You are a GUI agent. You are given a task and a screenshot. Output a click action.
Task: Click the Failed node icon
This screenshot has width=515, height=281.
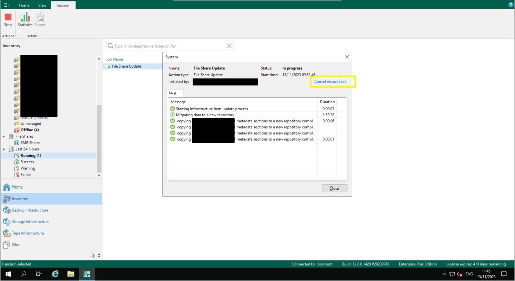(x=17, y=175)
